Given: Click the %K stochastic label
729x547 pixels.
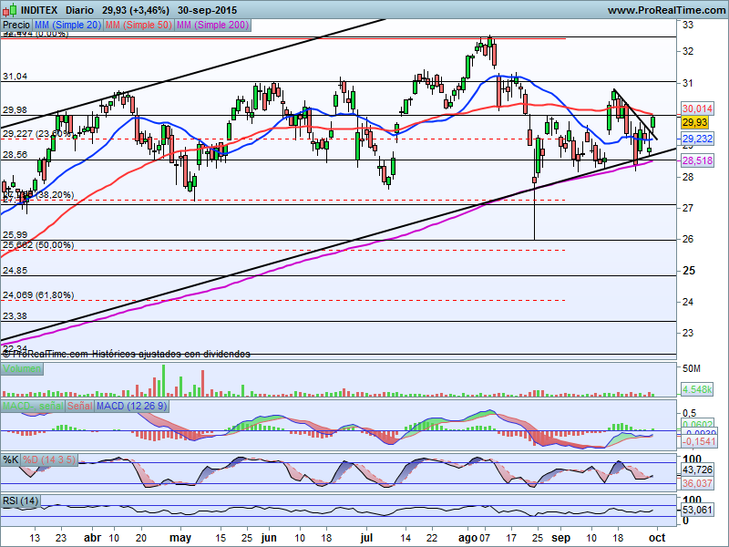Looking at the screenshot, I should (11, 460).
